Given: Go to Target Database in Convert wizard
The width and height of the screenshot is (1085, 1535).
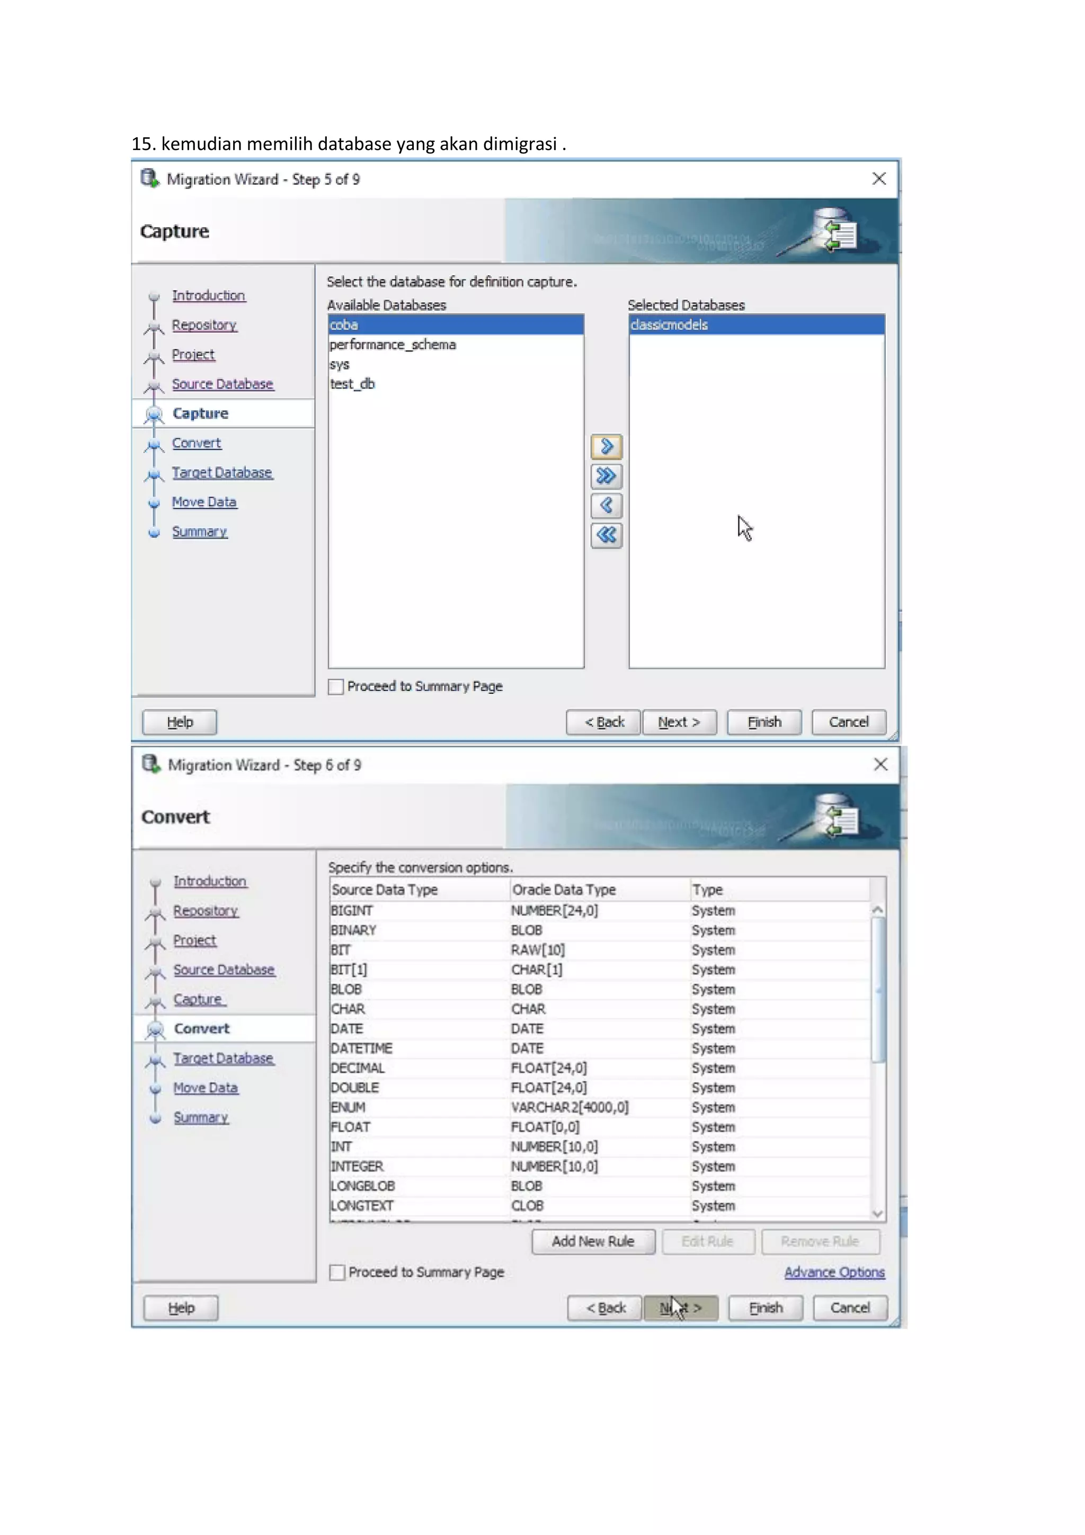Looking at the screenshot, I should click(223, 1058).
